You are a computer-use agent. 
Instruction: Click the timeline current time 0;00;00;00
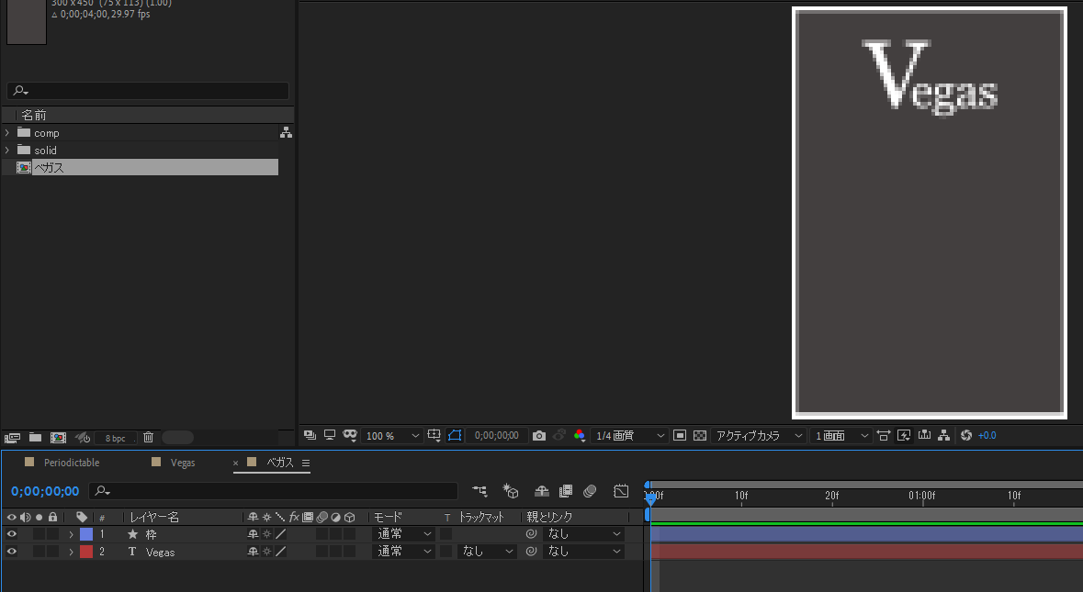click(45, 491)
